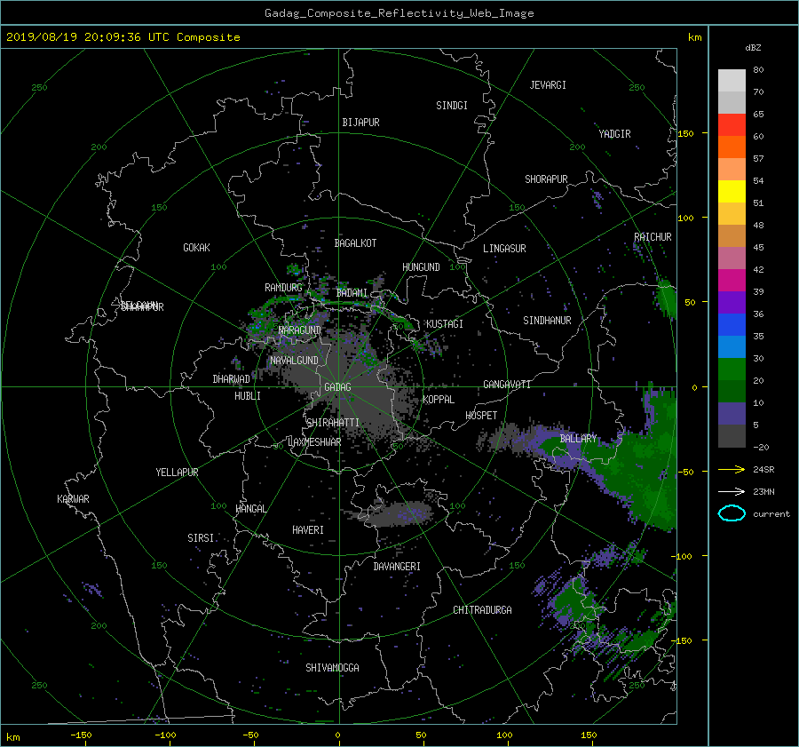Click the cyan current ellipse legend icon

pyautogui.click(x=732, y=513)
